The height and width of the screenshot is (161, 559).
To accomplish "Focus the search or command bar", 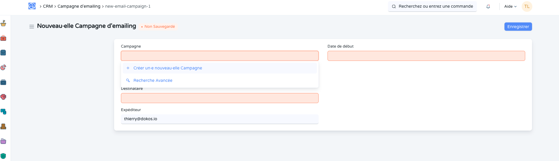I will (432, 6).
